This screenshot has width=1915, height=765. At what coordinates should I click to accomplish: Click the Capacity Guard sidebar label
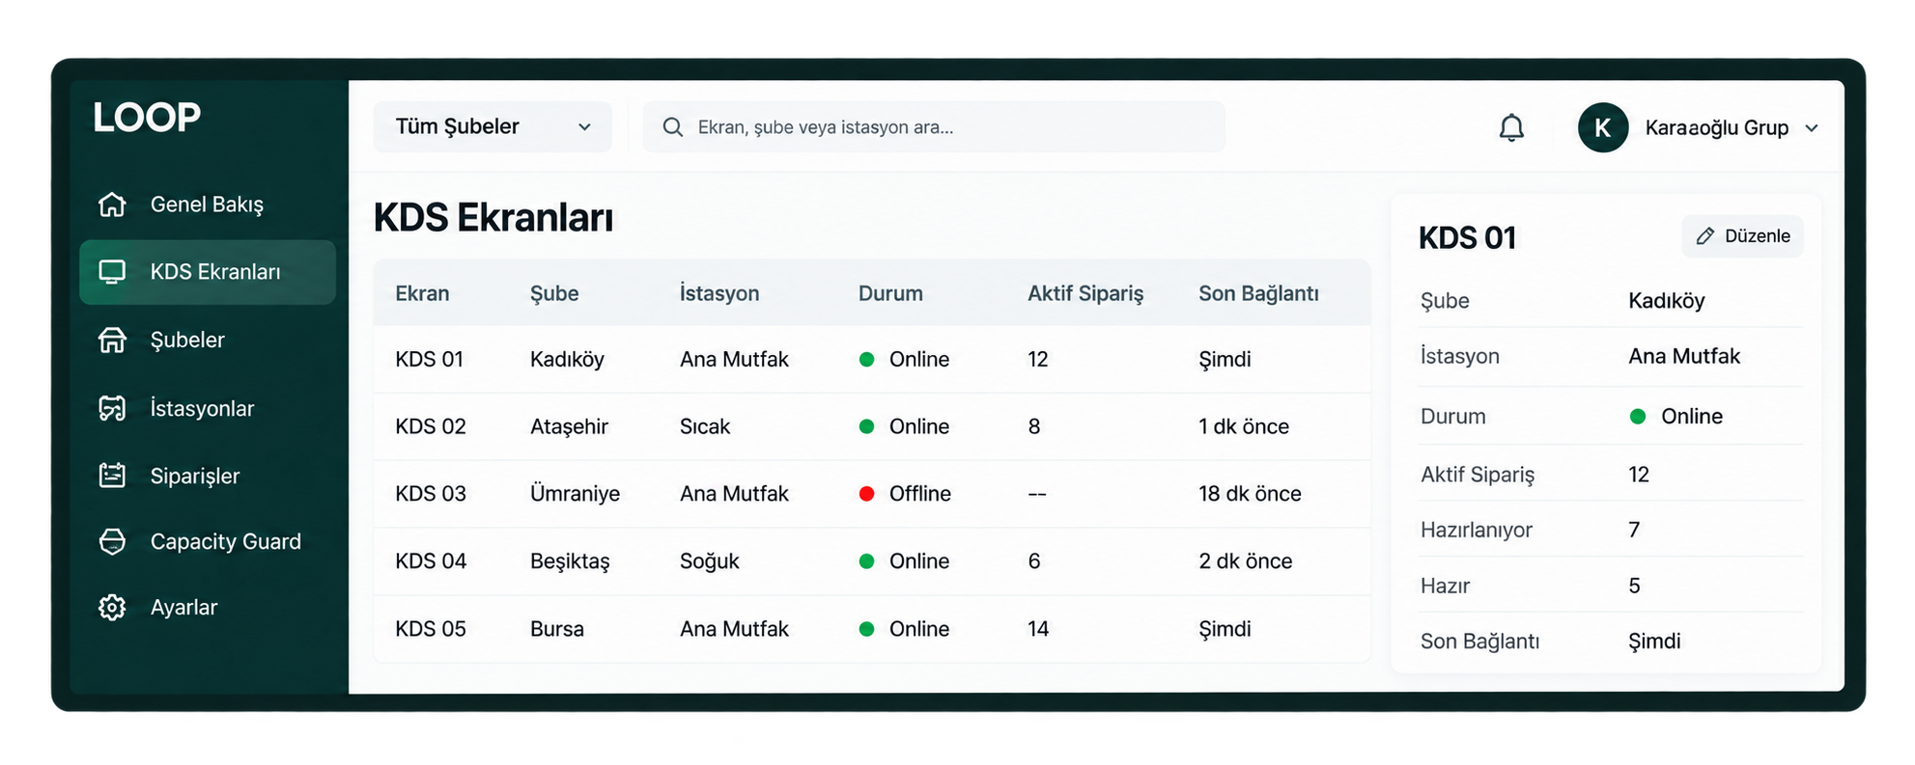[x=226, y=542]
